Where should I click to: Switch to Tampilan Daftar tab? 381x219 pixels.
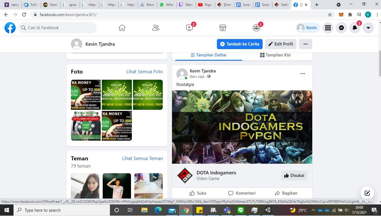coord(208,55)
